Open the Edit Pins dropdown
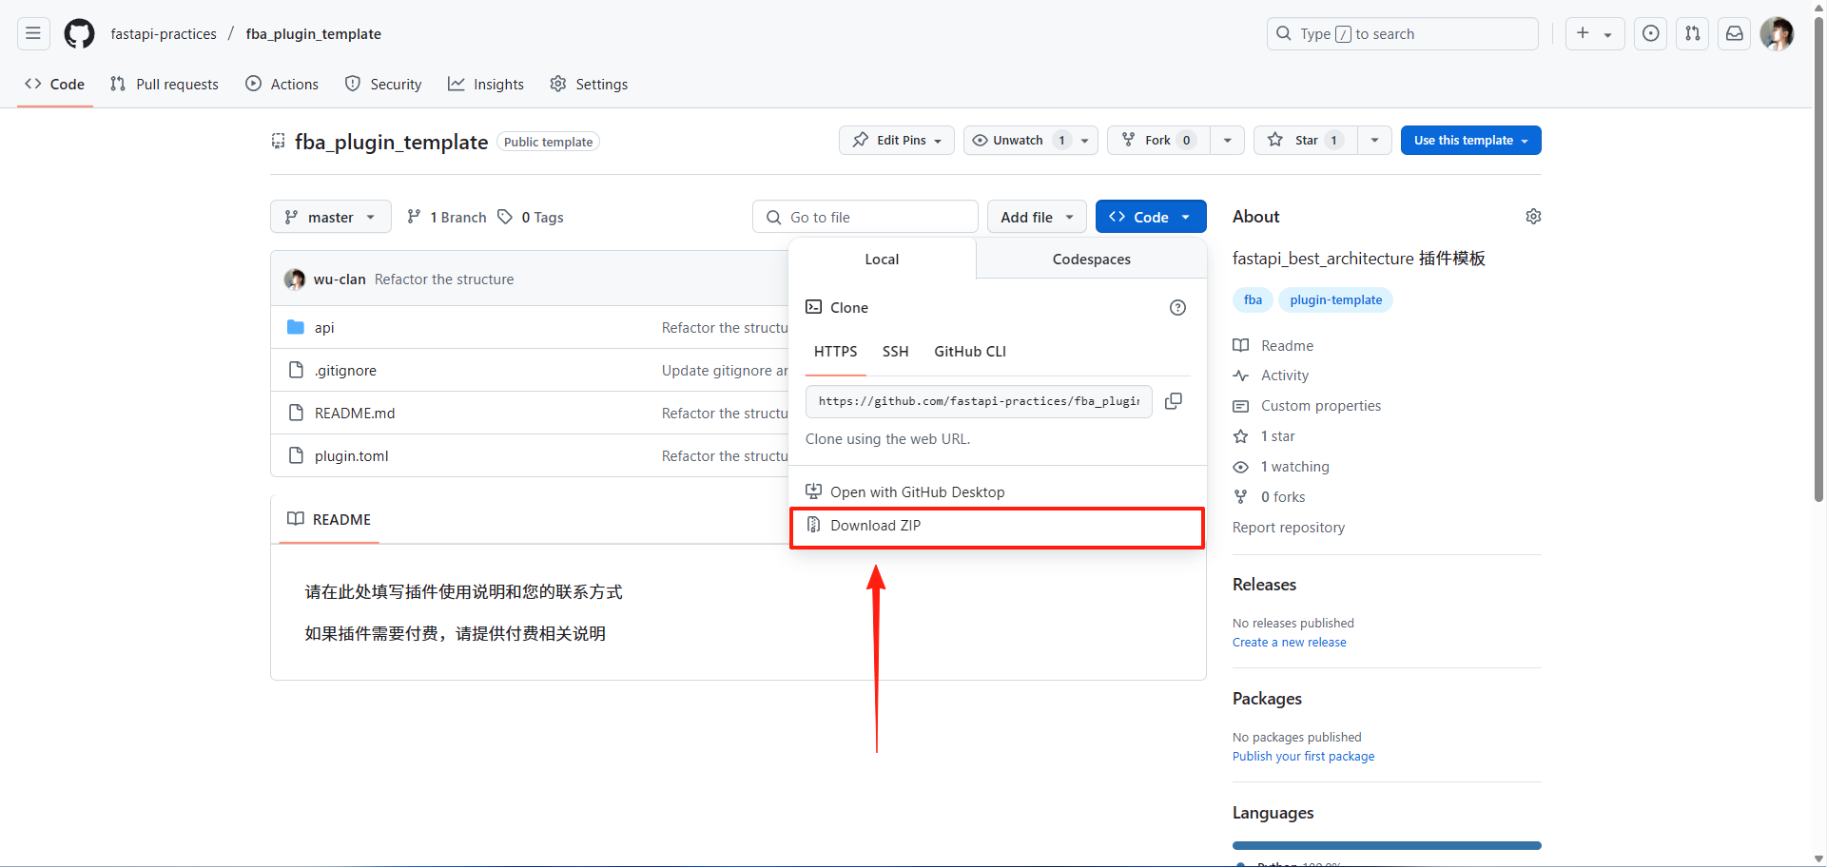 (x=897, y=141)
